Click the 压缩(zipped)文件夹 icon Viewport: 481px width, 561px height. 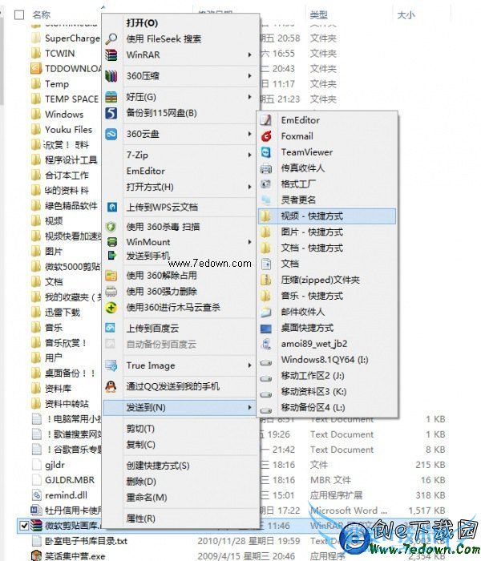coord(266,280)
